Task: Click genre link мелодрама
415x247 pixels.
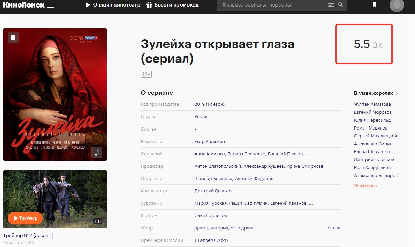Action: 243,228
